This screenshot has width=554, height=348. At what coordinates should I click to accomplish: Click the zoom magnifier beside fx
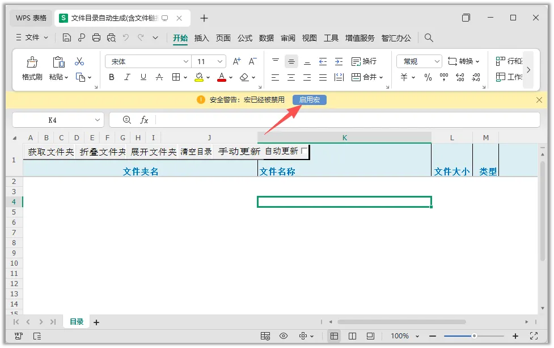[x=127, y=120]
